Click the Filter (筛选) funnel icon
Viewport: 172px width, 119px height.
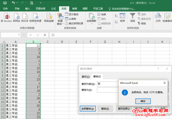(x=132, y=17)
